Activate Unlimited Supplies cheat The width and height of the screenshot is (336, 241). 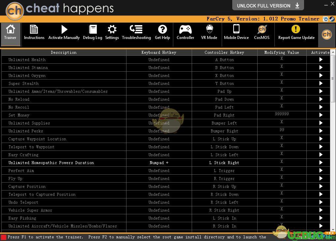tap(321, 123)
